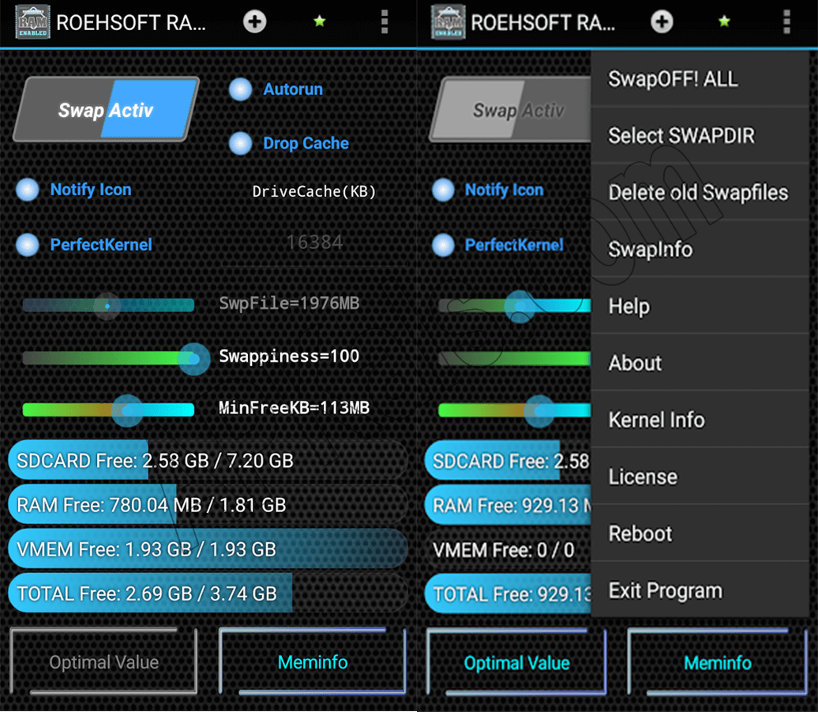
Task: Tap the RAM Free 929.13 bar in right screen
Action: (x=508, y=505)
